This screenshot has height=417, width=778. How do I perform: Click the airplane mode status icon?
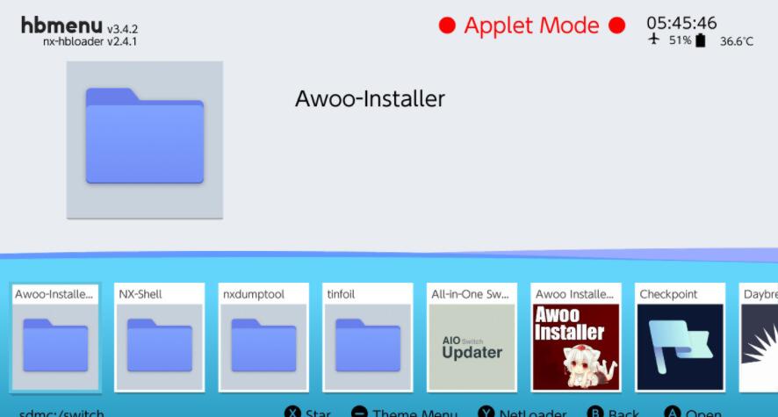(x=654, y=40)
